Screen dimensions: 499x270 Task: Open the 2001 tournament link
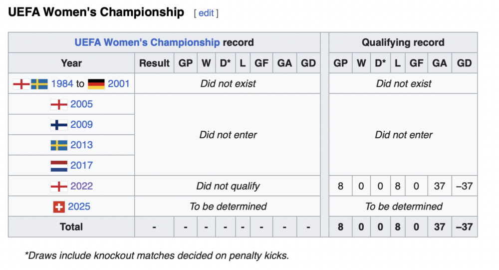[x=119, y=84]
